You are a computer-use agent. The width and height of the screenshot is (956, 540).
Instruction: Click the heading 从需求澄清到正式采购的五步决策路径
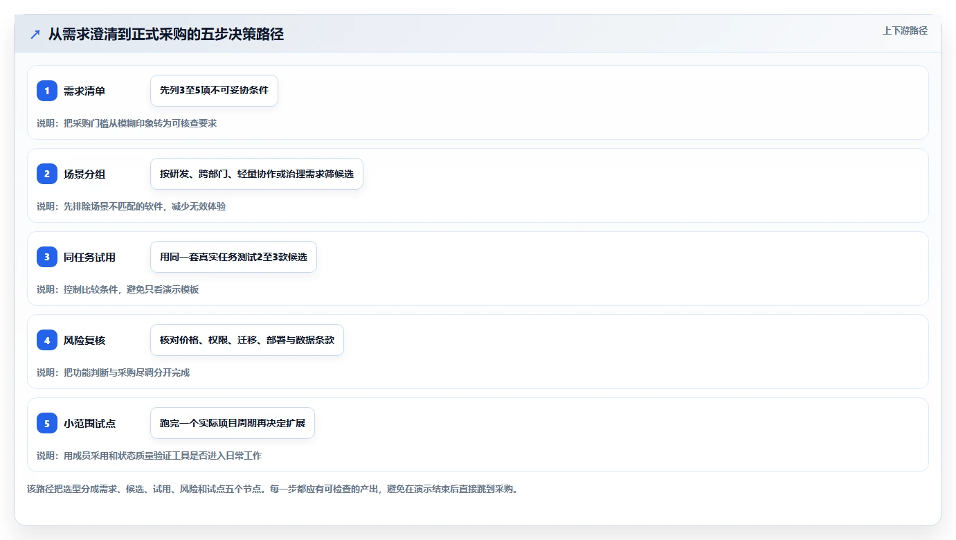coord(166,35)
